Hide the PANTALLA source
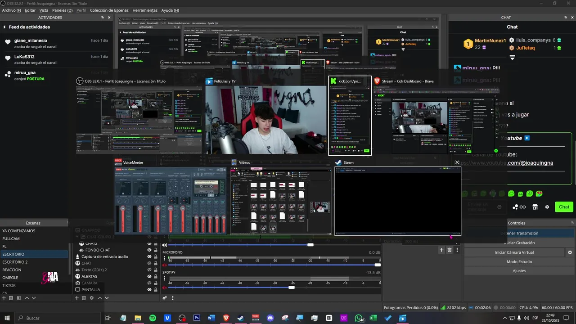 pyautogui.click(x=149, y=289)
